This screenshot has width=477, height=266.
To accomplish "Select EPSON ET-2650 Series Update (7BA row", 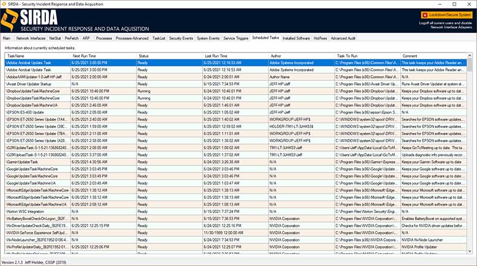I will 236,134.
